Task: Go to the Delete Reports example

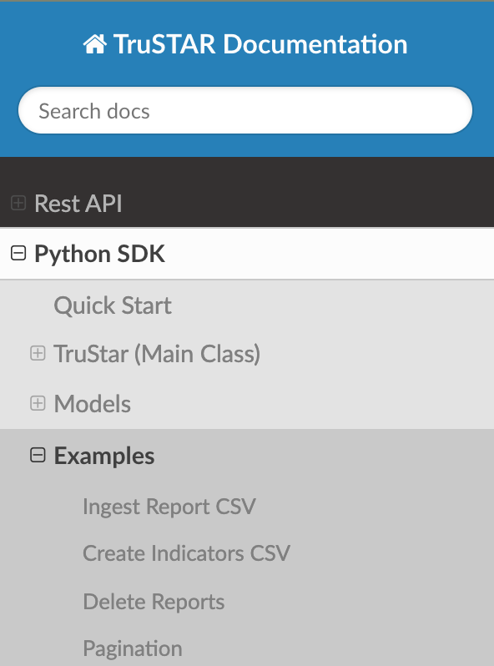Action: pos(154,602)
